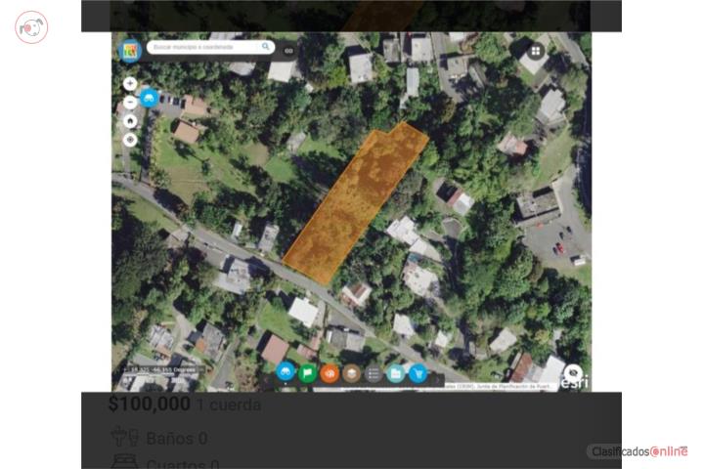The width and height of the screenshot is (704, 469).
Task: Click the ClasificadosOnline logo
Action: click(x=638, y=451)
